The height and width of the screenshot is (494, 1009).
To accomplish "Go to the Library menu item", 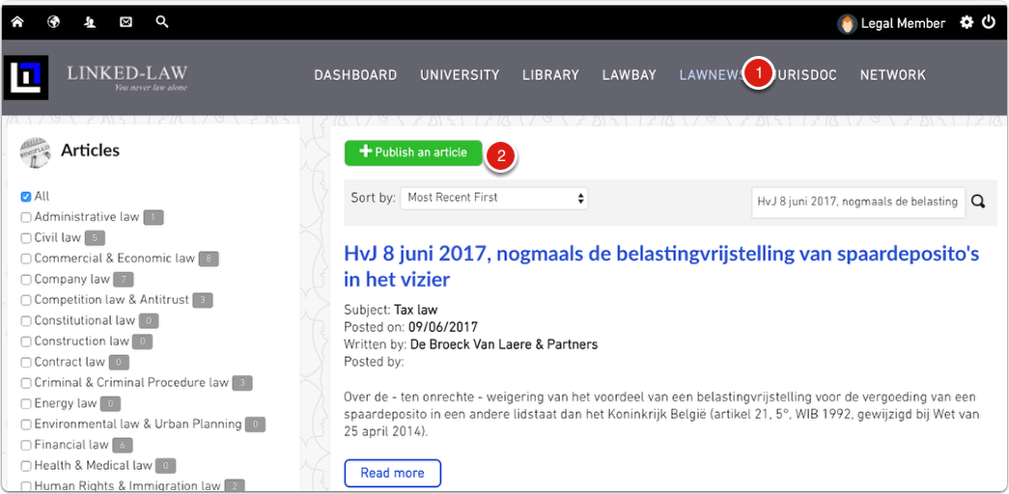I will click(550, 75).
